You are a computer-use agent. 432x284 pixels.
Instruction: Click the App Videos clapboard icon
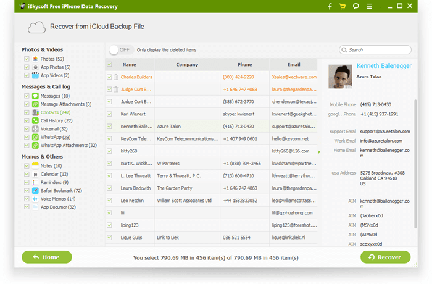[35, 75]
